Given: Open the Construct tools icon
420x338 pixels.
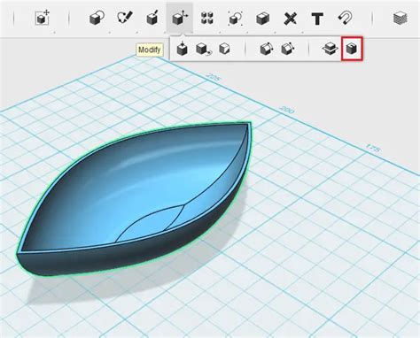Looking at the screenshot, I should click(152, 19).
